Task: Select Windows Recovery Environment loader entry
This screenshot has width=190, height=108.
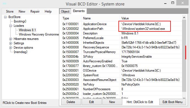Action: point(39,34)
